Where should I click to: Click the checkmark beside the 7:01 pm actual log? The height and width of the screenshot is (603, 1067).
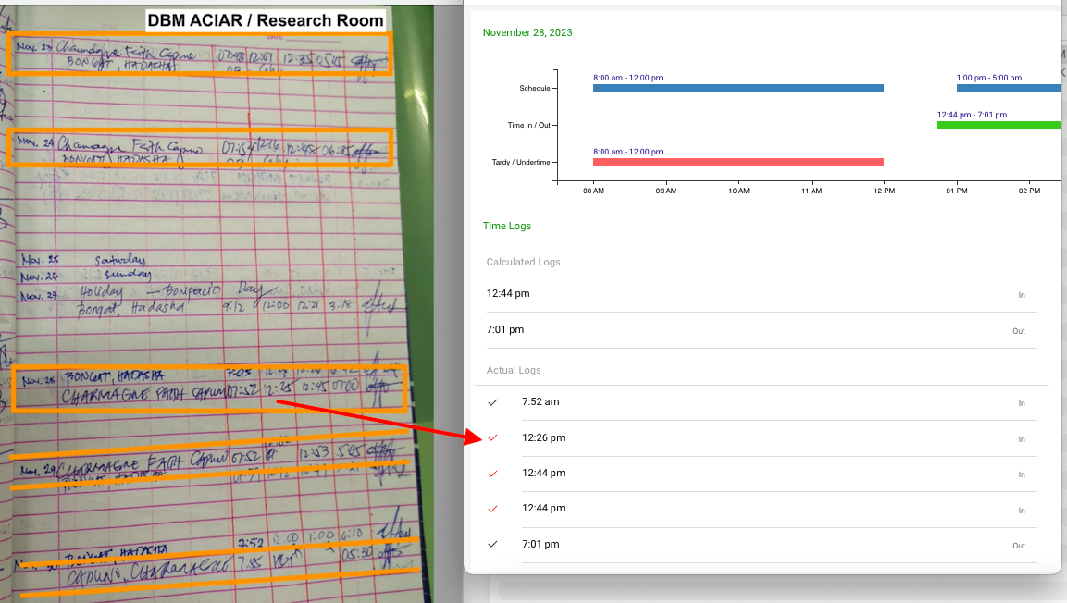point(492,544)
